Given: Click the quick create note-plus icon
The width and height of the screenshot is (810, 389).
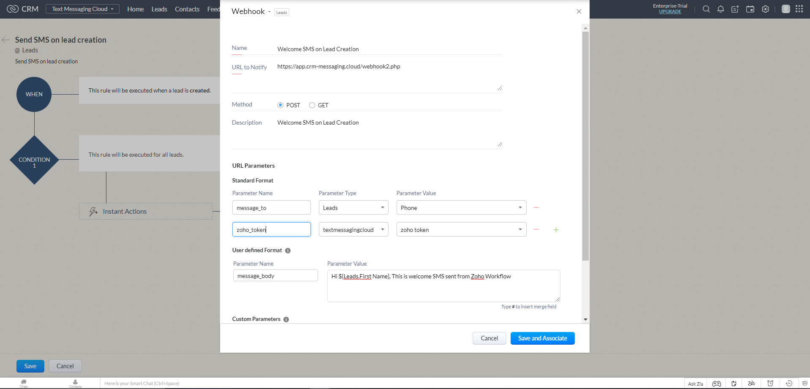Looking at the screenshot, I should (x=735, y=9).
